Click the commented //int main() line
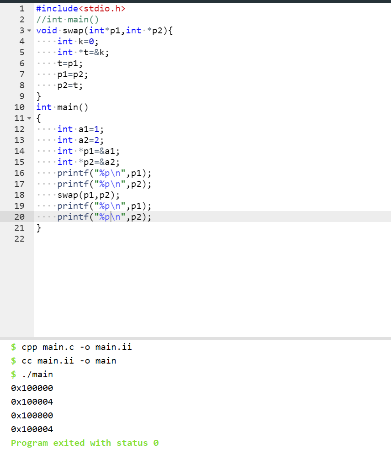The image size is (391, 470). coord(68,20)
